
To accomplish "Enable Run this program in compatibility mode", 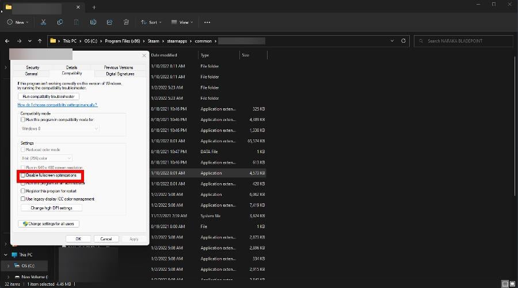I will pos(23,119).
